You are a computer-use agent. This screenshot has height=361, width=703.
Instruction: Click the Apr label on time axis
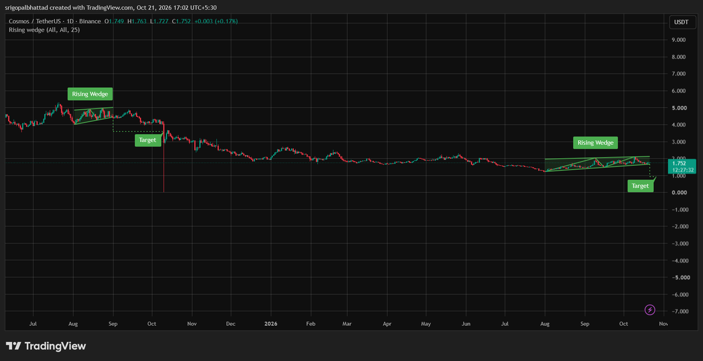tap(387, 323)
